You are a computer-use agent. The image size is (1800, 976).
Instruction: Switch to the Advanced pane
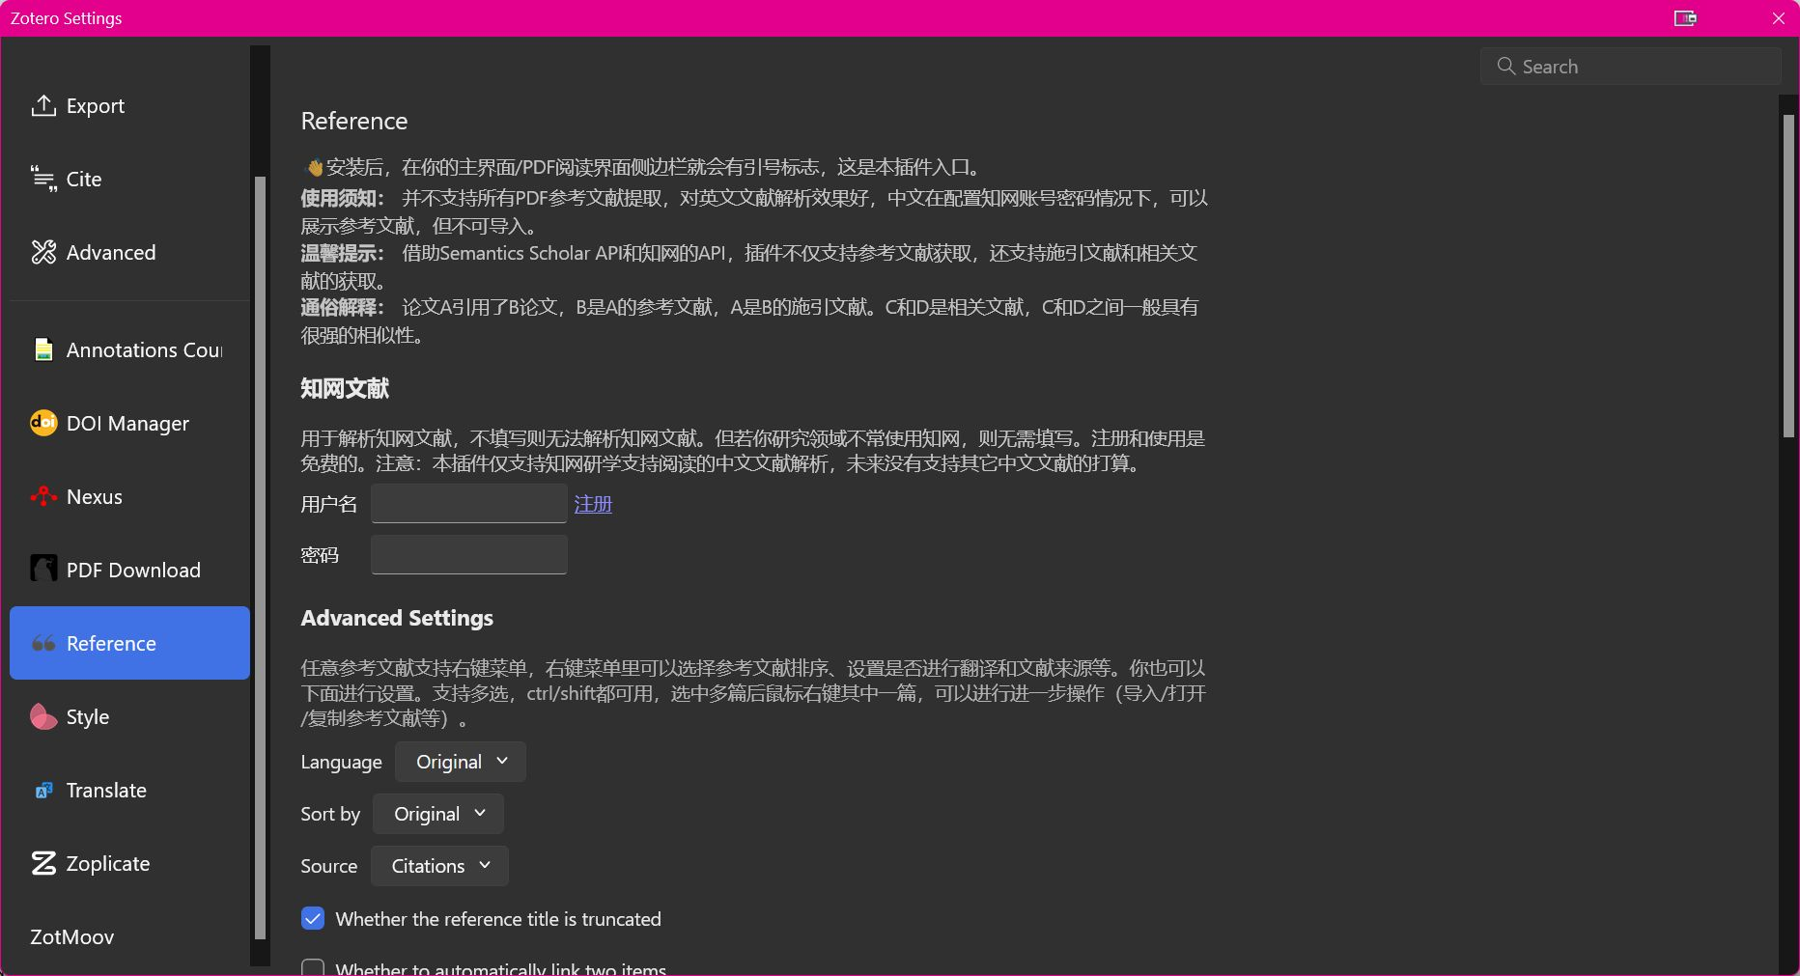pos(129,253)
